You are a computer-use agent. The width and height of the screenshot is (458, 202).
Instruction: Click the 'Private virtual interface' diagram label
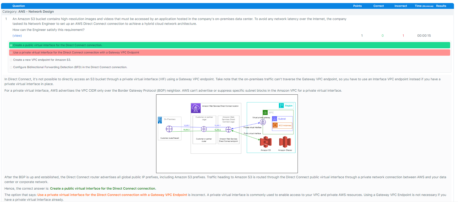pos(252,128)
